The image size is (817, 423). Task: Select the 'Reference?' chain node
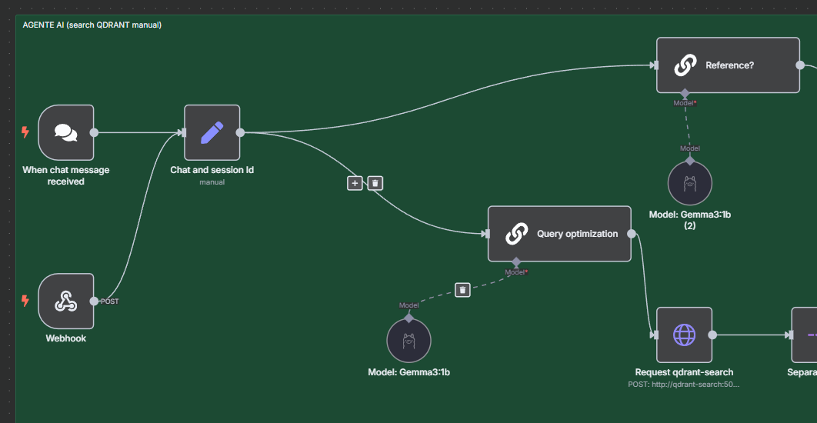(728, 65)
